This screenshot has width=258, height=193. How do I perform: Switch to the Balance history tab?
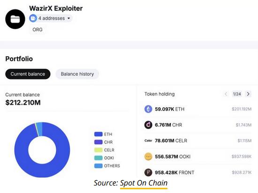point(77,74)
